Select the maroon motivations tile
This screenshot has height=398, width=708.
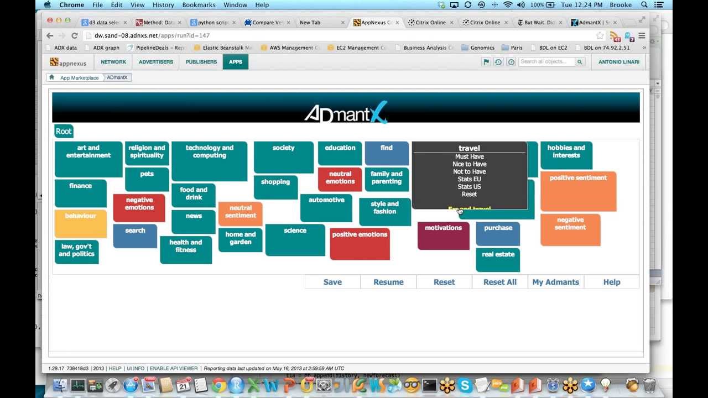click(443, 236)
